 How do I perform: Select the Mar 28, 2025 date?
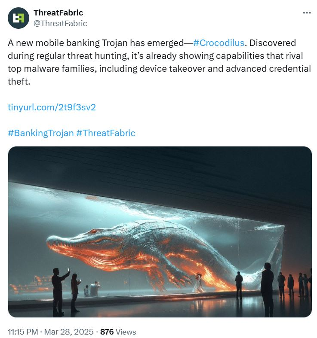(x=69, y=332)
